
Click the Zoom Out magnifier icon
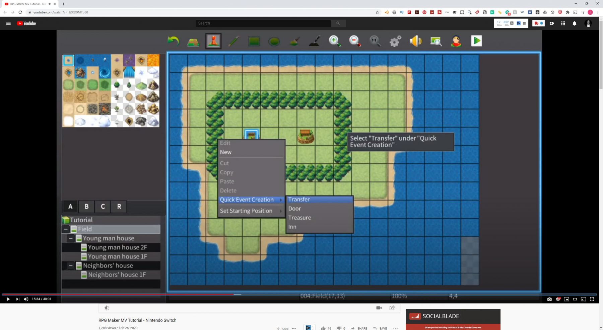point(355,41)
